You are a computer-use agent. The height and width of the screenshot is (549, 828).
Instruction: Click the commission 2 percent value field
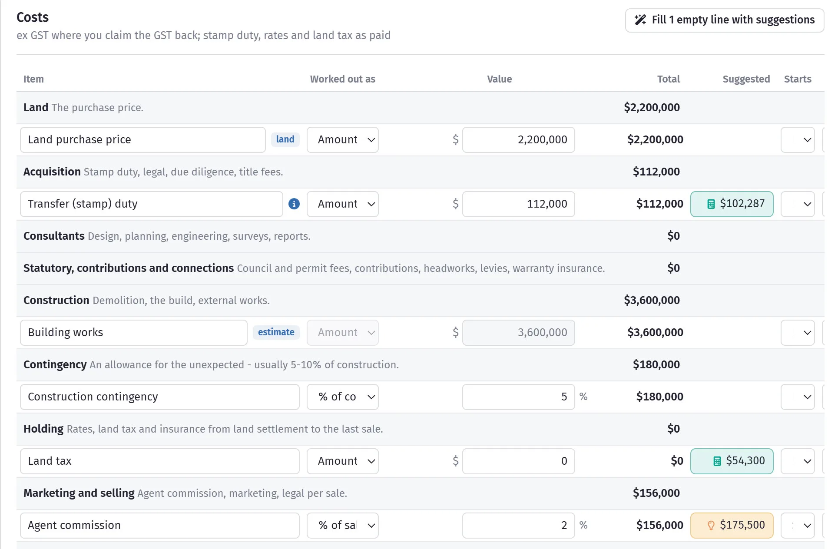[518, 525]
